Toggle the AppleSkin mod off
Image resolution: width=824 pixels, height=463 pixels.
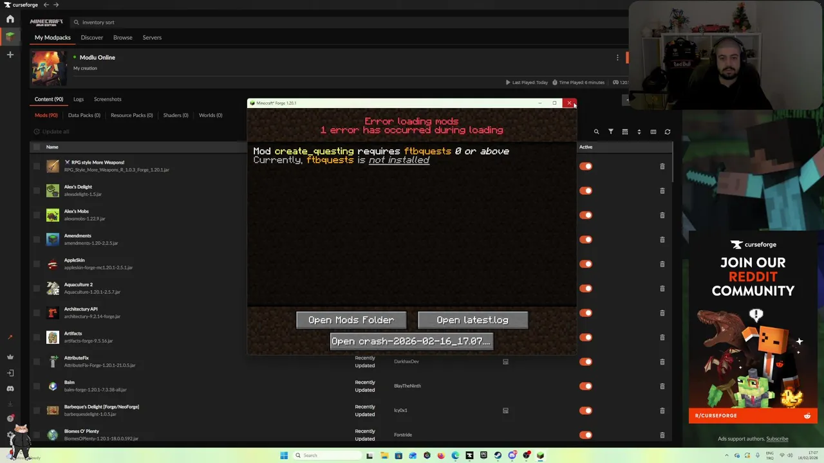(x=586, y=264)
